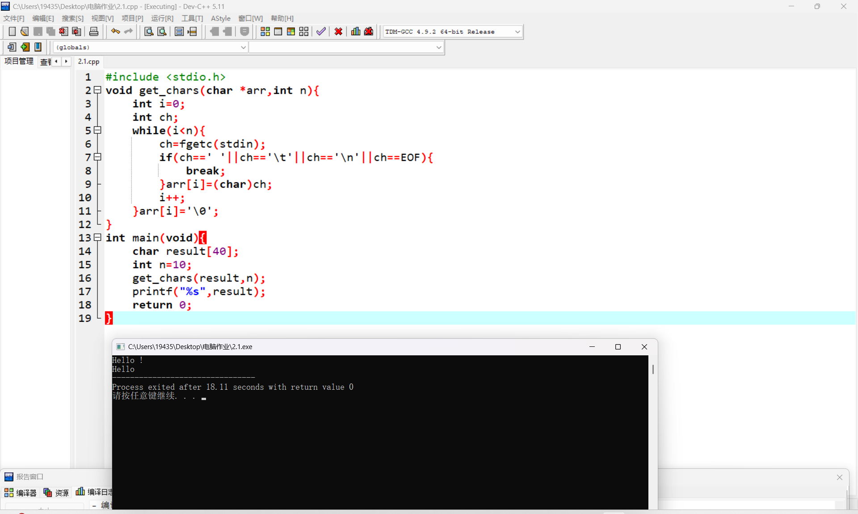The width and height of the screenshot is (858, 514).
Task: Click the New file toolbar icon
Action: click(12, 32)
